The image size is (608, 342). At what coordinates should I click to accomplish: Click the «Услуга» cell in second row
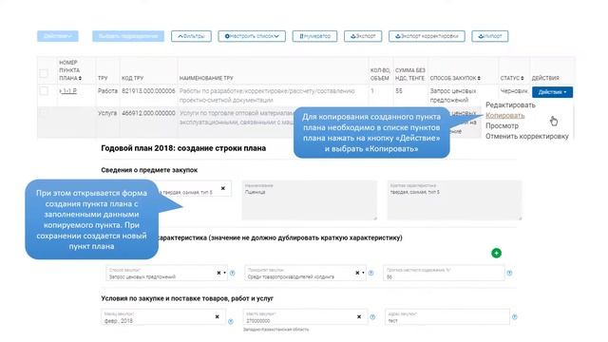(107, 113)
